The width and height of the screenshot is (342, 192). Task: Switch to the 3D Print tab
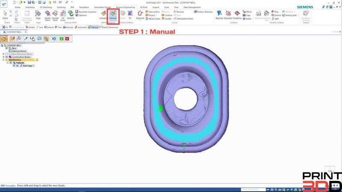point(144,7)
